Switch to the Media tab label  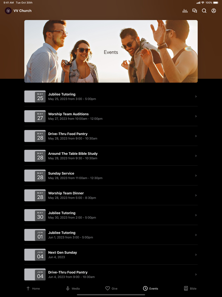pyautogui.click(x=75, y=288)
